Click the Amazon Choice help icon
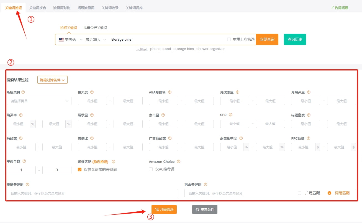Image resolution: width=362 pixels, height=223 pixels. [x=179, y=161]
